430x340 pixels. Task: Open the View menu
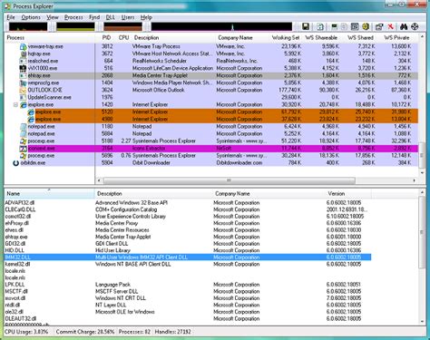pos(53,17)
